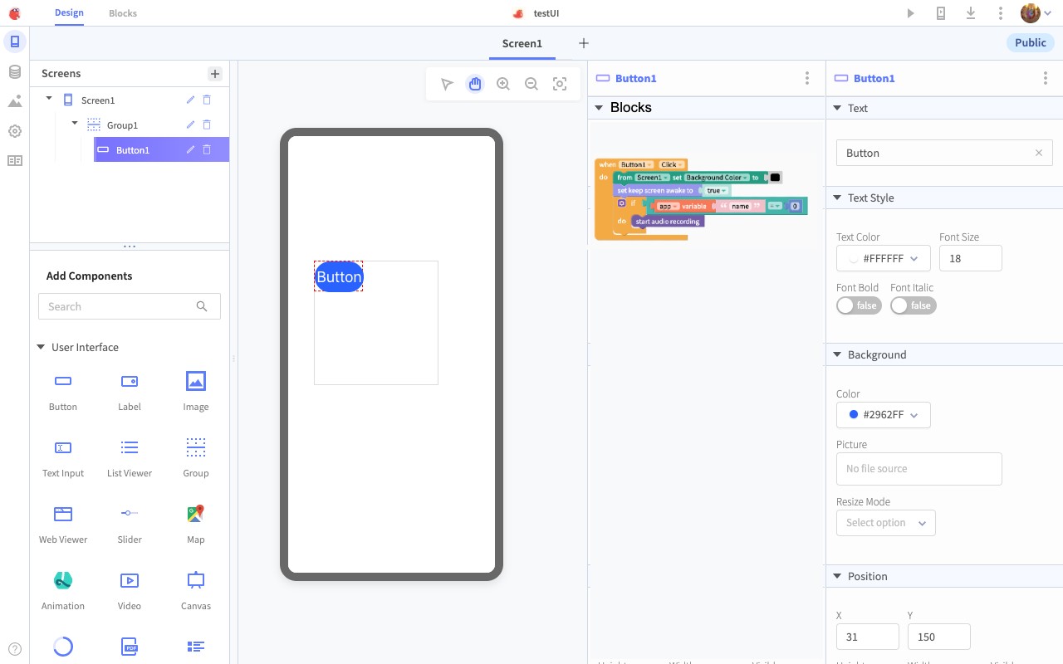Add the List Viewer component

130,457
